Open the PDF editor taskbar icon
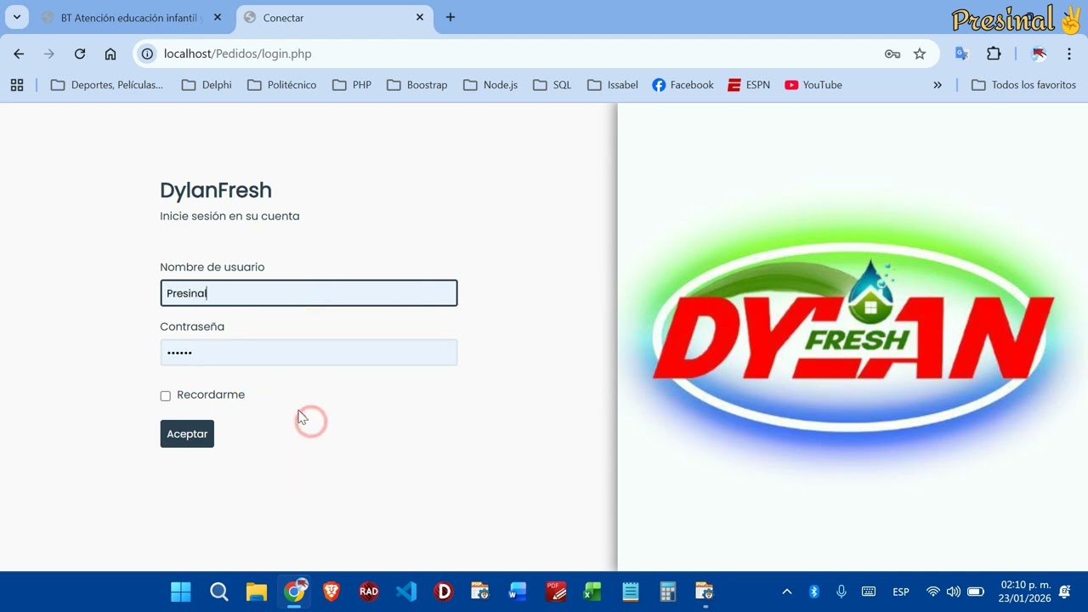1088x612 pixels. [x=556, y=592]
